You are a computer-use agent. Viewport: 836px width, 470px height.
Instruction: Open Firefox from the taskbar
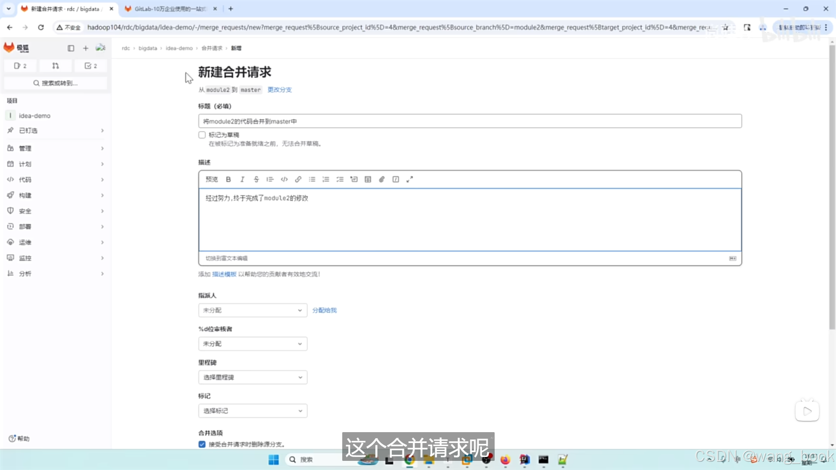(x=505, y=460)
